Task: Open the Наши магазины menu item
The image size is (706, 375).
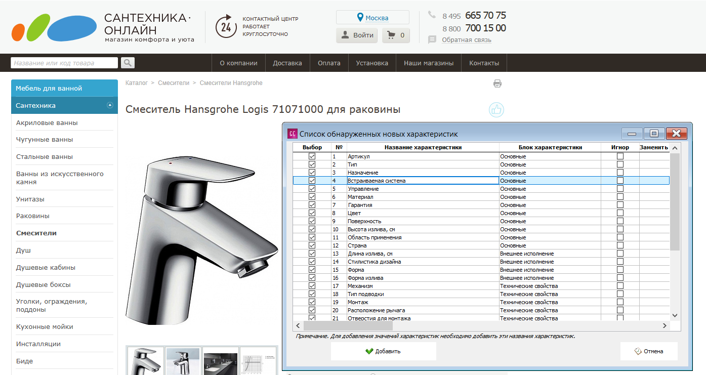Action: point(429,63)
